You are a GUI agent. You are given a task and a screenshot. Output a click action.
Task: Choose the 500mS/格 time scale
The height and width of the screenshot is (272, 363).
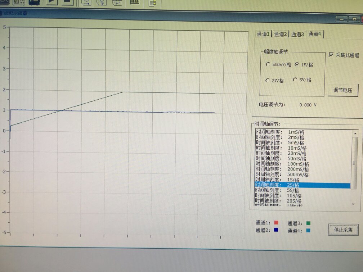point(303,174)
